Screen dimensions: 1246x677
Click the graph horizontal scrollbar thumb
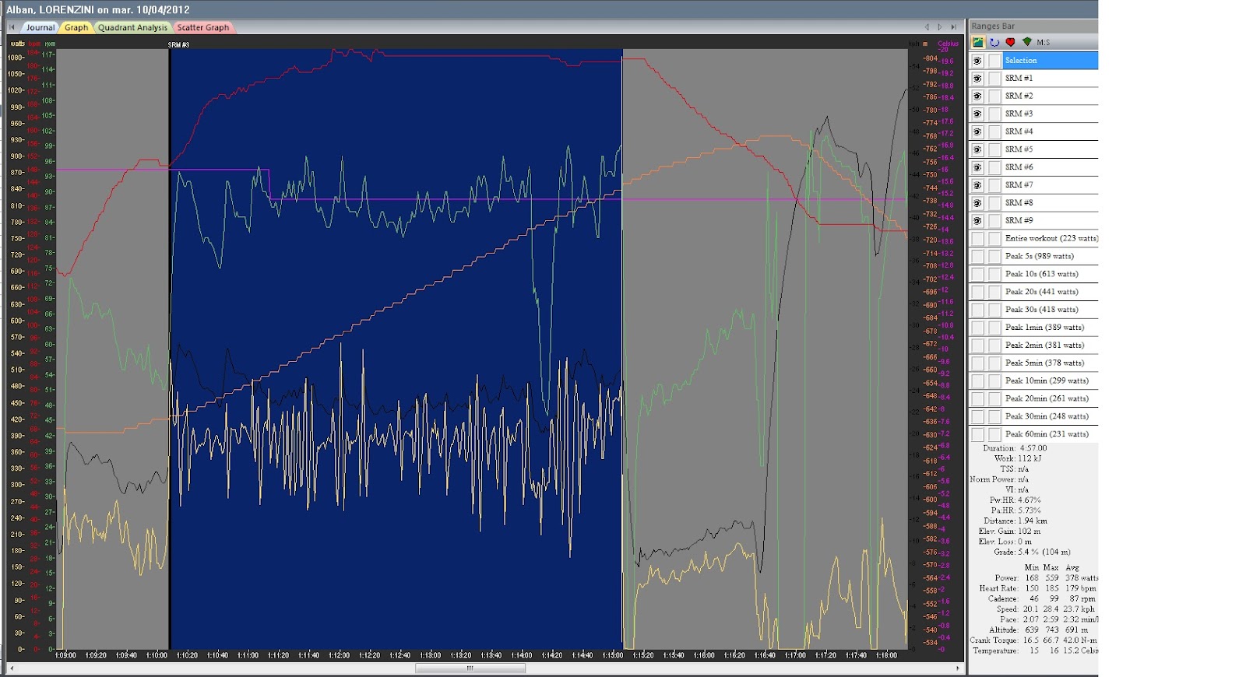(470, 668)
